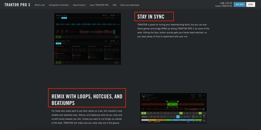Go to Compatible controllers
Viewport: 261px width, 130px height.
[x=59, y=5]
